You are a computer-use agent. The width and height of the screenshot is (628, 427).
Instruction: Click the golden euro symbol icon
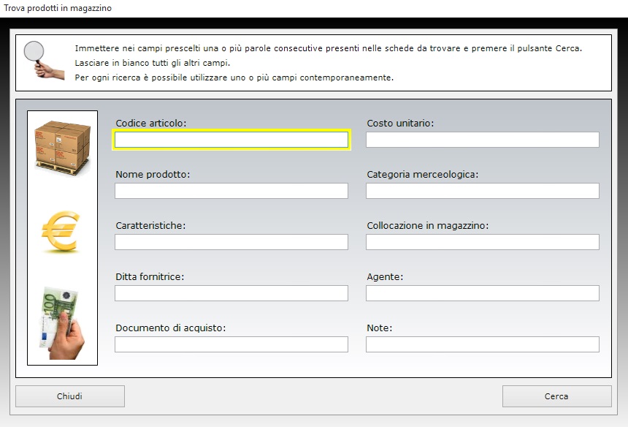[61, 231]
